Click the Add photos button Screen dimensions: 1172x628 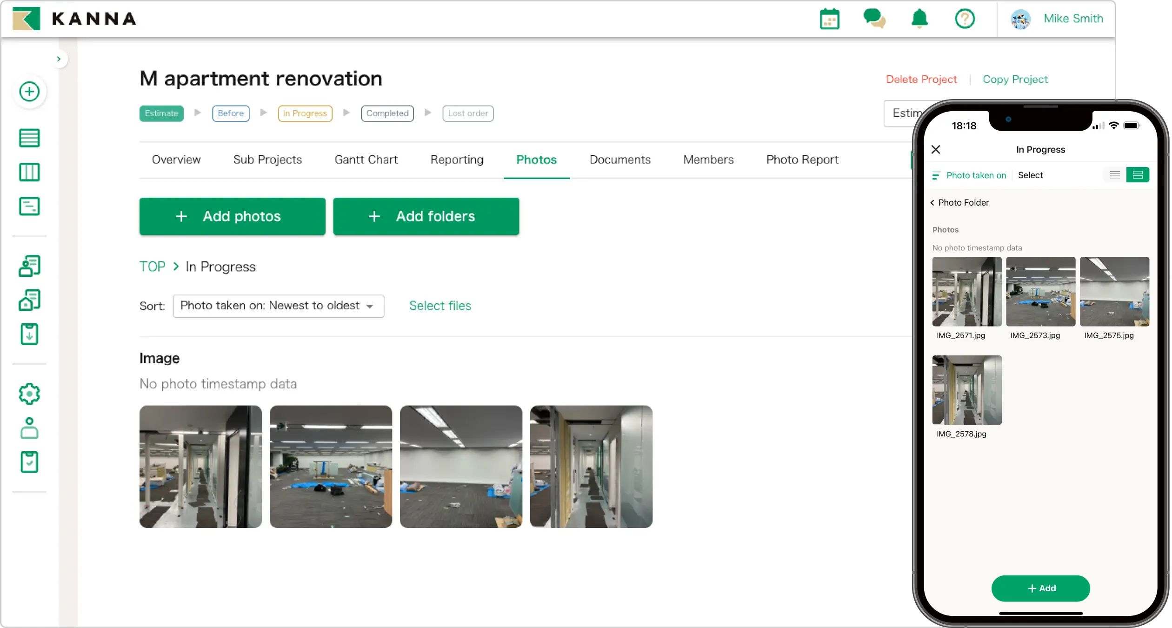[232, 216]
